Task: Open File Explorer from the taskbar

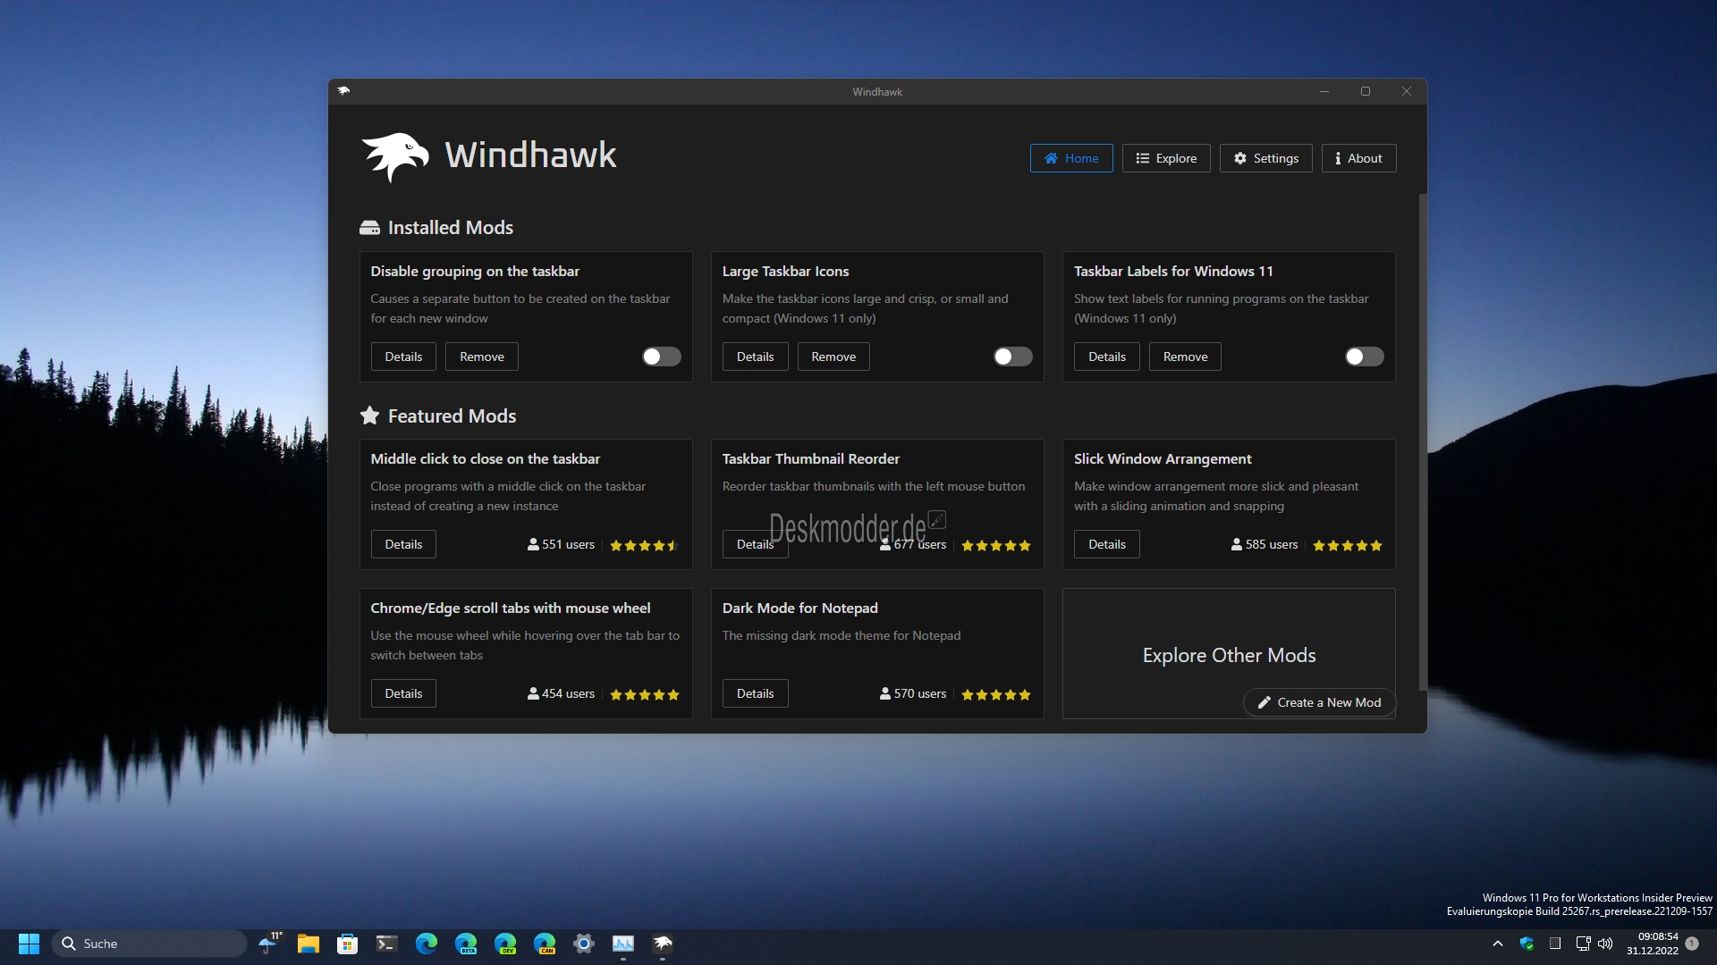Action: click(308, 944)
